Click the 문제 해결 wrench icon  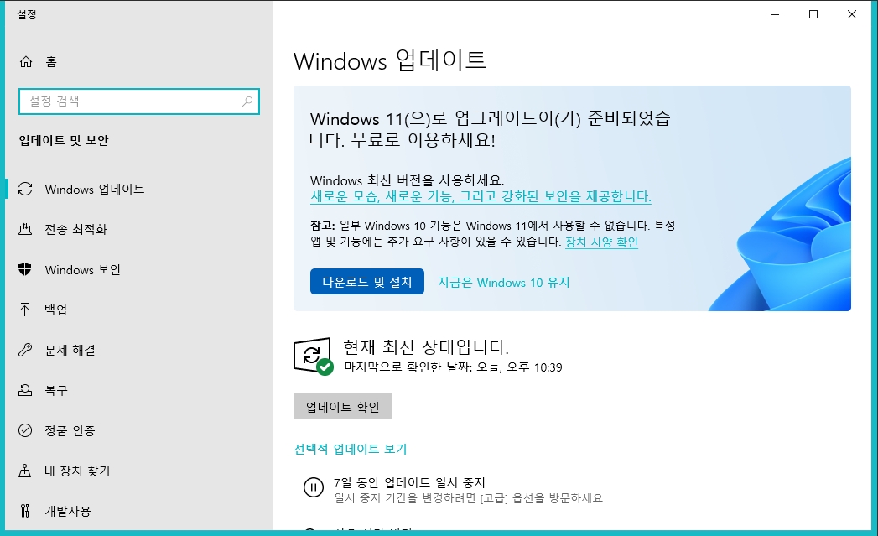click(x=25, y=350)
